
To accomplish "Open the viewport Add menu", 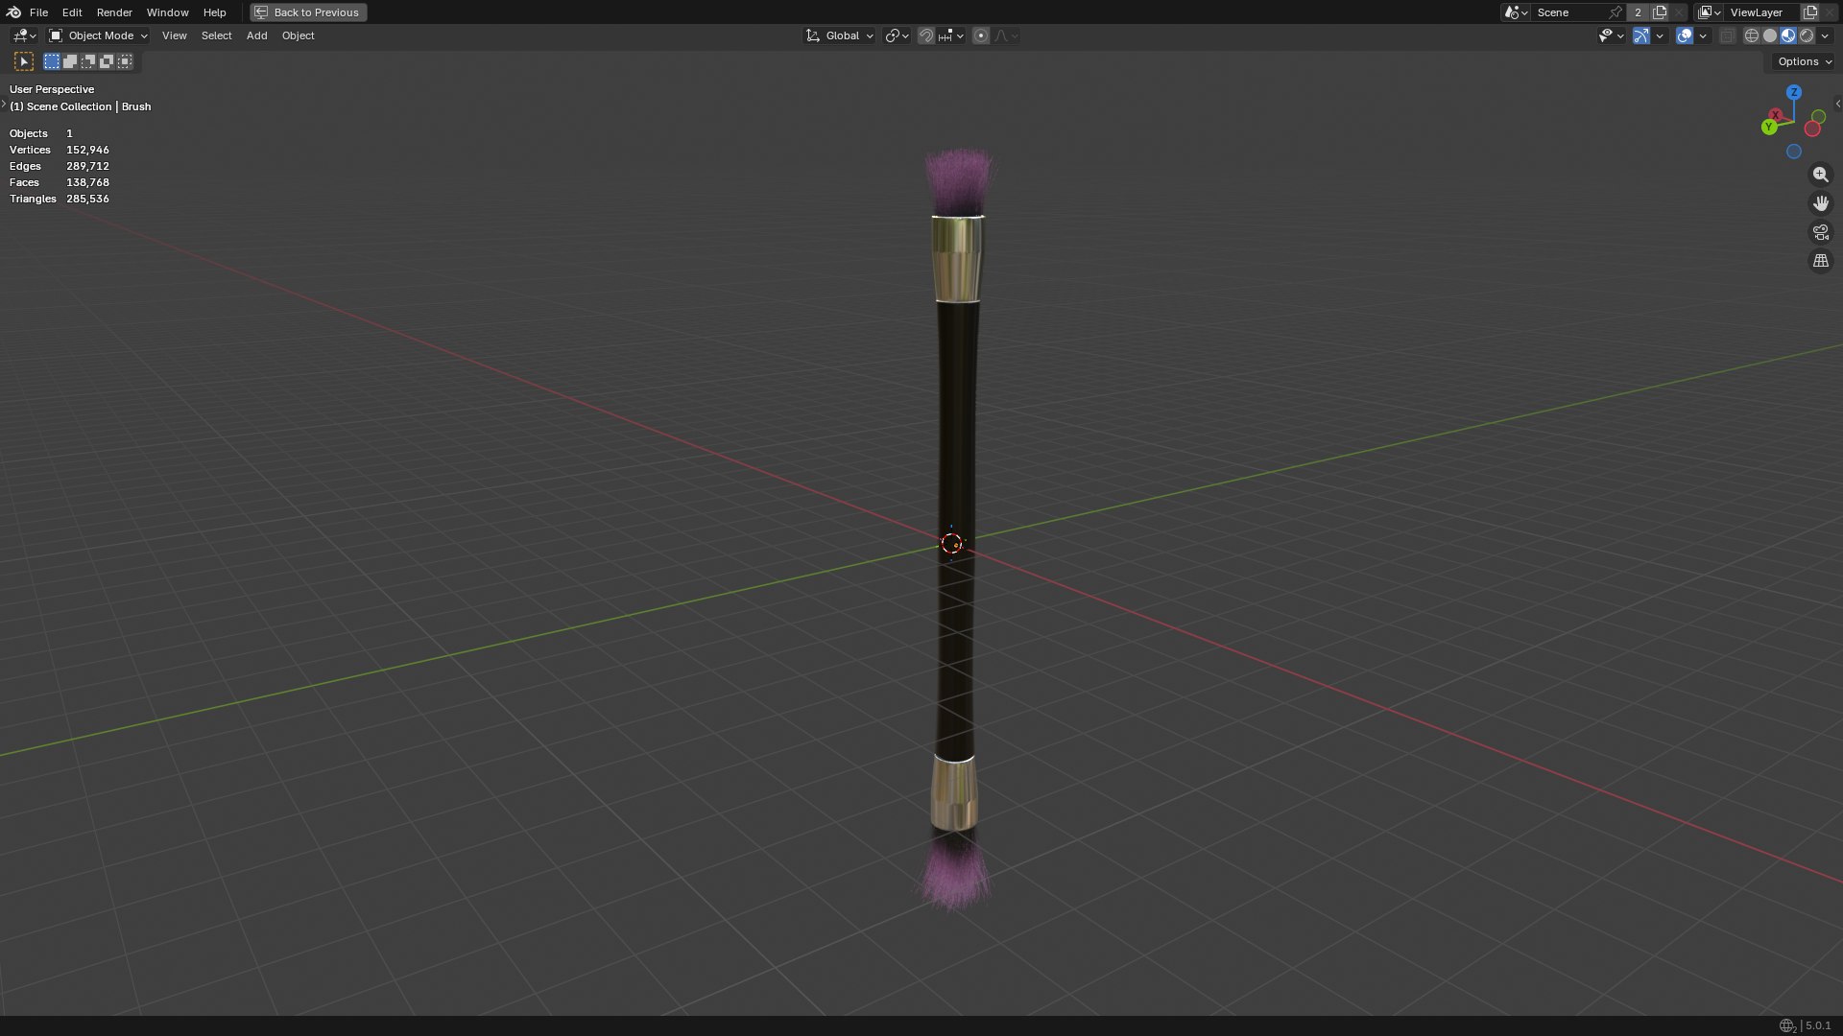I will pyautogui.click(x=256, y=35).
